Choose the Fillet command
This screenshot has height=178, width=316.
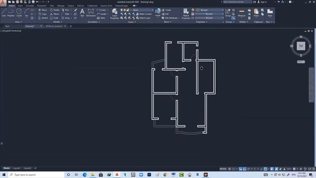tap(66, 14)
